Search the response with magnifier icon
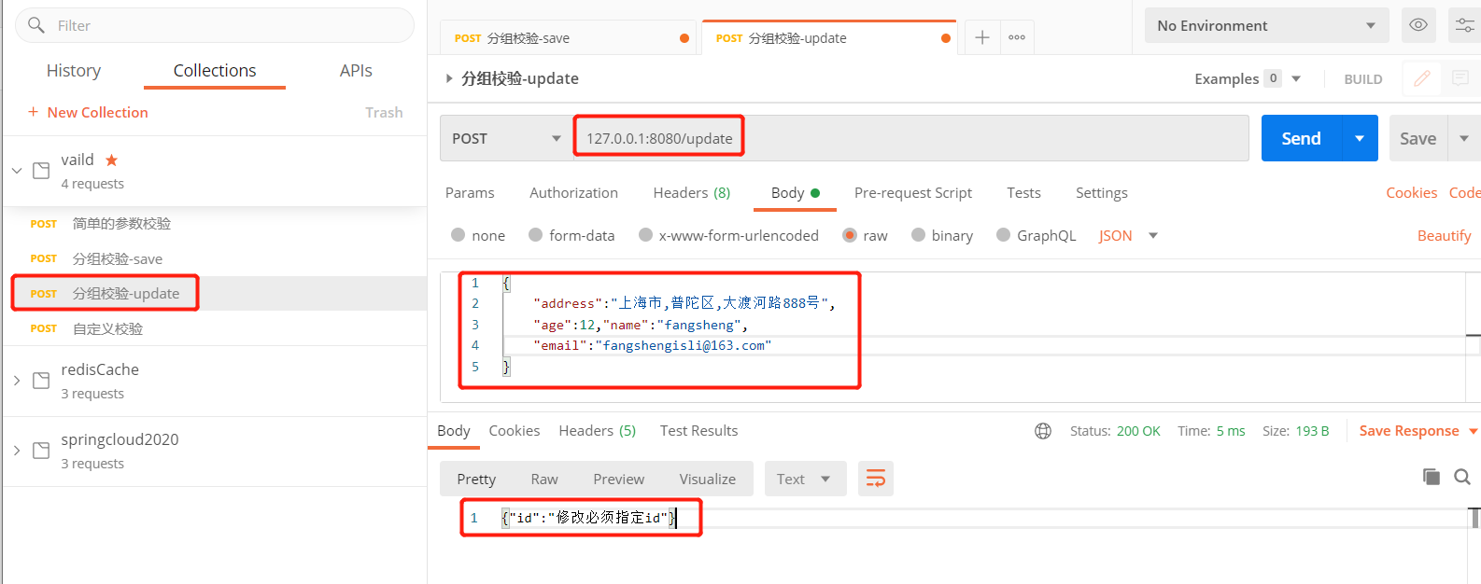Image resolution: width=1481 pixels, height=584 pixels. click(x=1462, y=477)
